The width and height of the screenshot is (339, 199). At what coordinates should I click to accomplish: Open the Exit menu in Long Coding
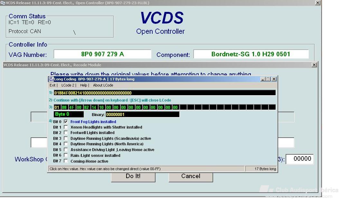click(52, 85)
